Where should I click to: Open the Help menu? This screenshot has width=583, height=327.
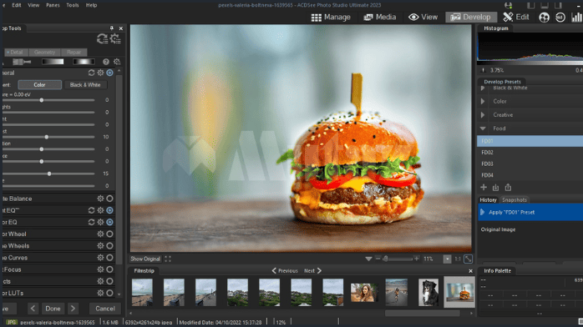92,5
